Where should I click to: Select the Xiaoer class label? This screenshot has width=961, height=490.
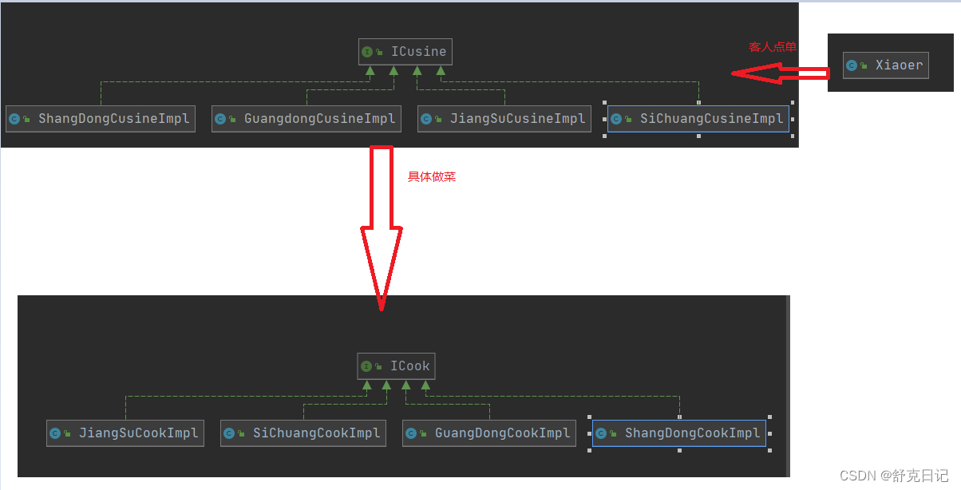pos(898,65)
